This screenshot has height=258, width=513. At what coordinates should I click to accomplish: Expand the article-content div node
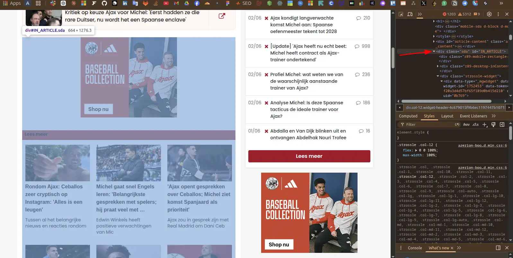pyautogui.click(x=434, y=41)
